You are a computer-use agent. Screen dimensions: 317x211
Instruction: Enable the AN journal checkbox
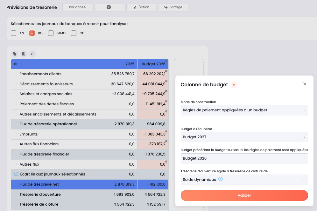click(14, 33)
